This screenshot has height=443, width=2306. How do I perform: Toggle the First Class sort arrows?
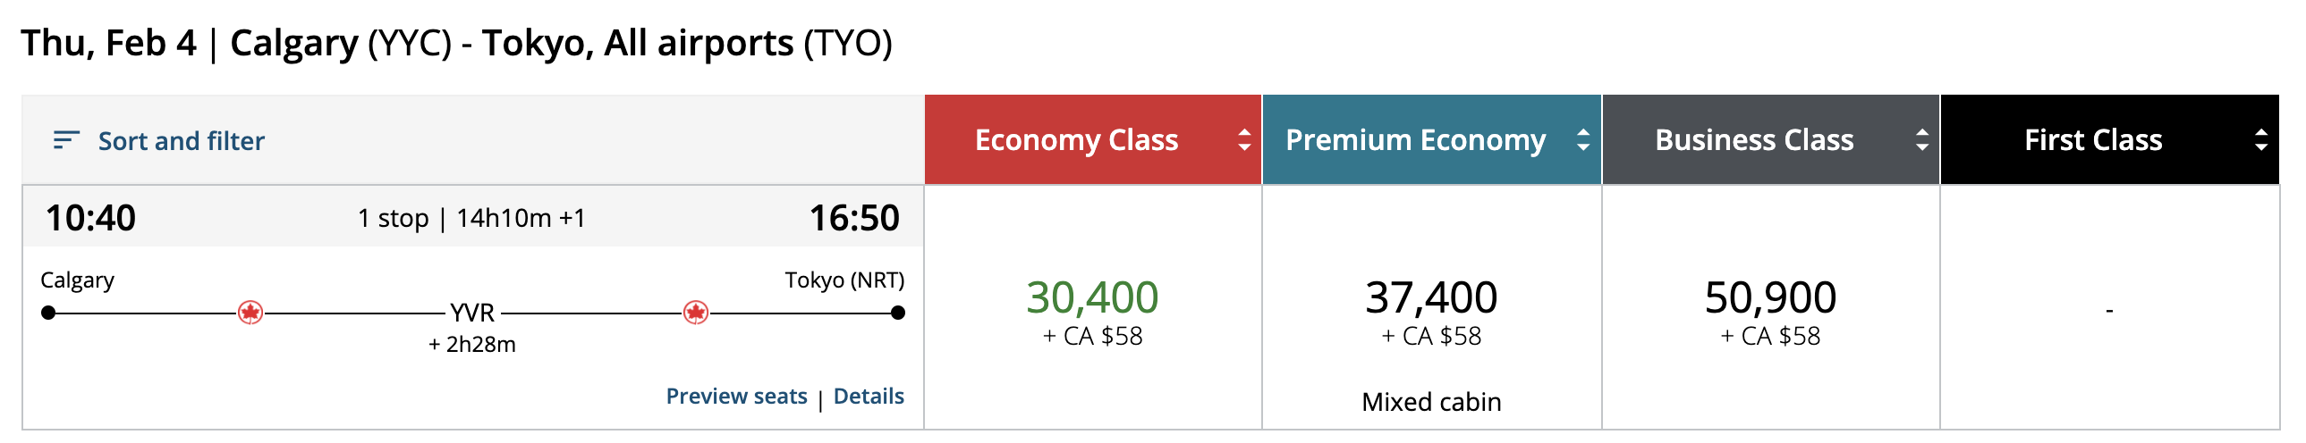[x=2260, y=140]
